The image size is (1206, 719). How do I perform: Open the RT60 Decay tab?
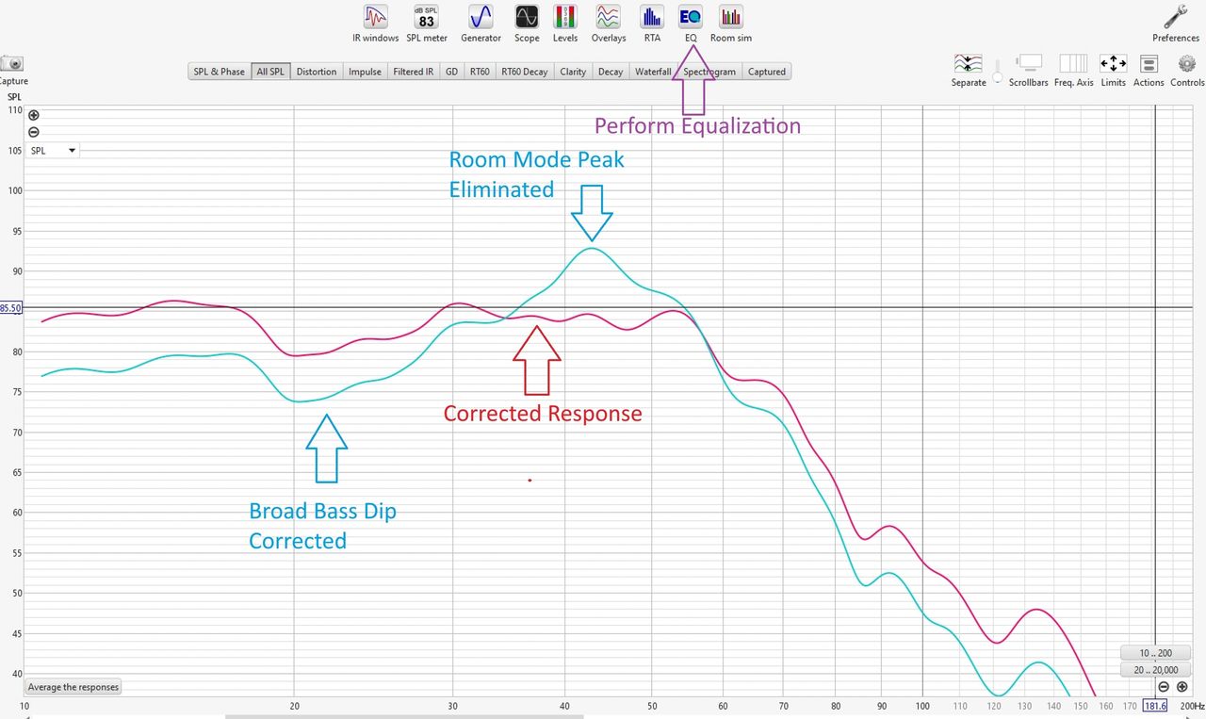pyautogui.click(x=525, y=72)
